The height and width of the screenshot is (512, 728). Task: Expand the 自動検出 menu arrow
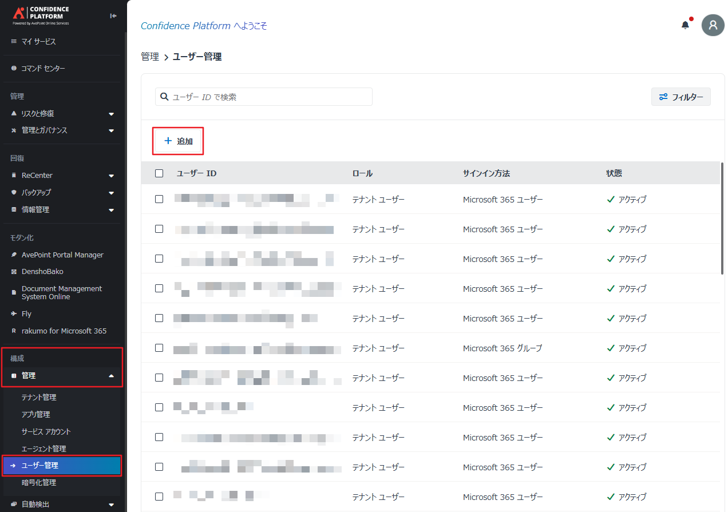pos(111,505)
